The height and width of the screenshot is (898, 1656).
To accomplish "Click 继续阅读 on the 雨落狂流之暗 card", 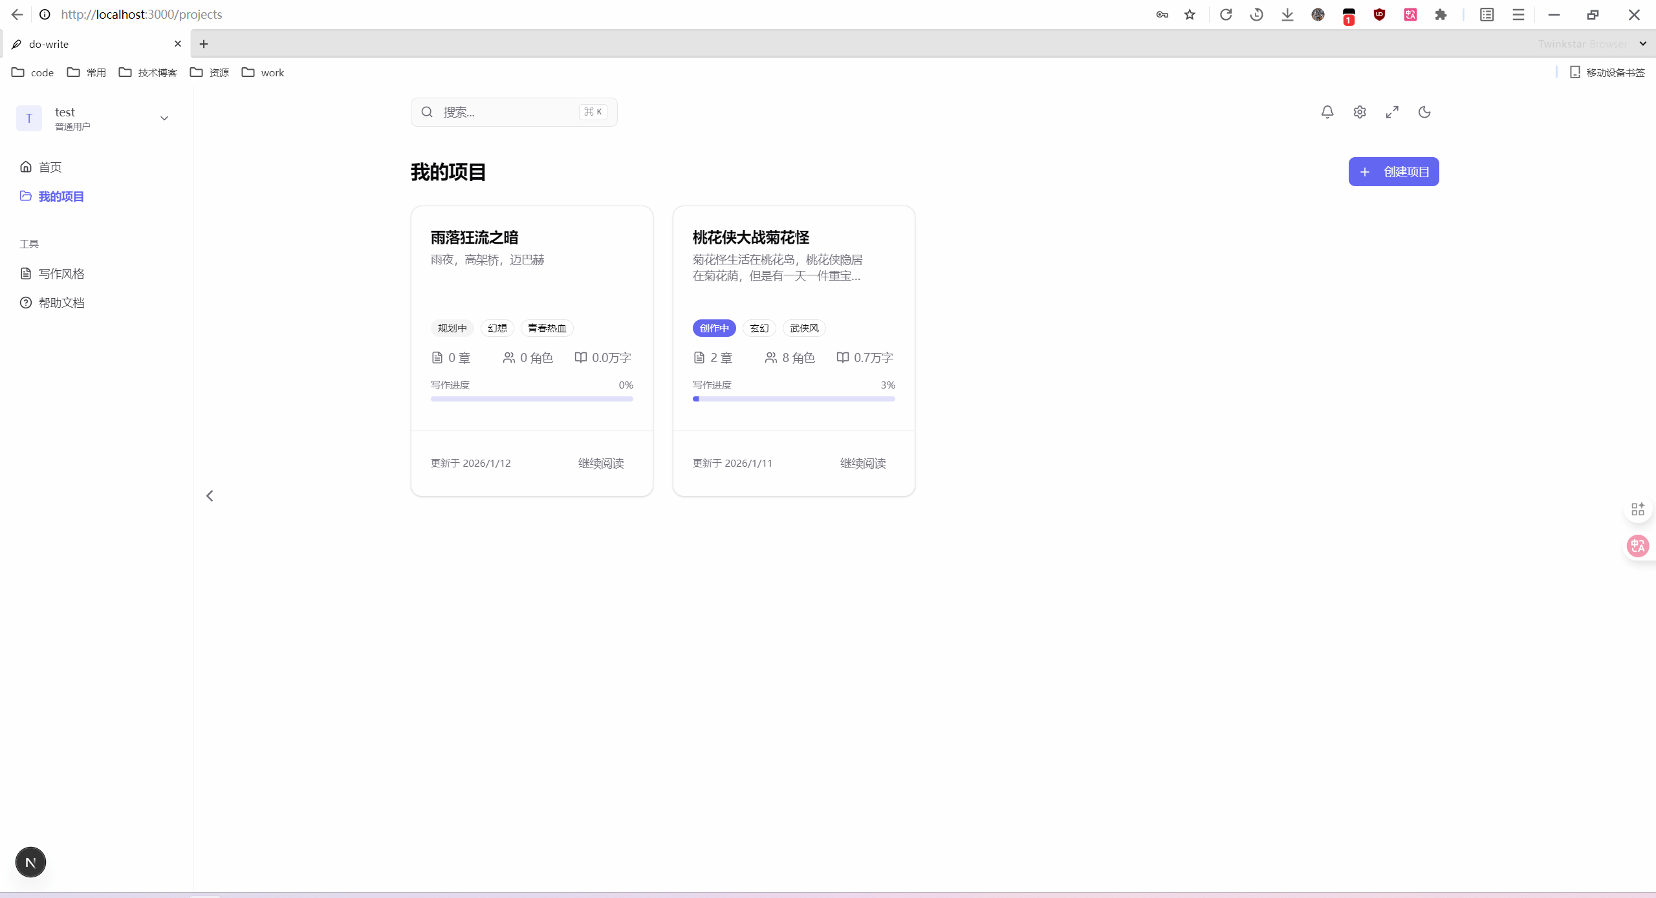I will (x=600, y=463).
